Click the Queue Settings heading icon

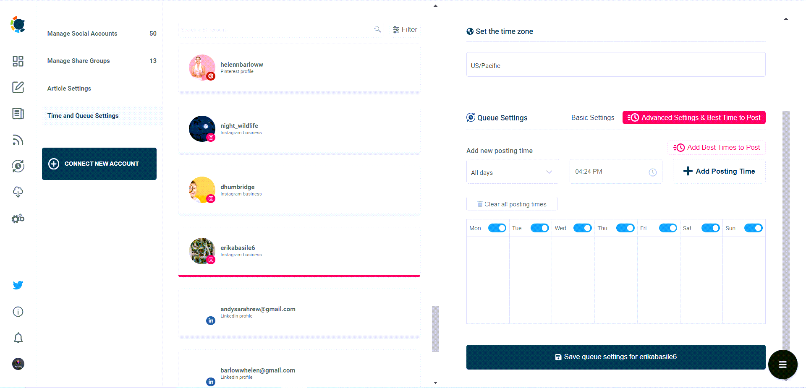[x=471, y=117]
